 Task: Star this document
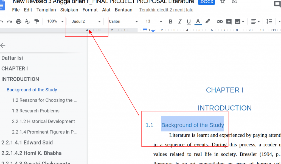pyautogui.click(x=223, y=2)
